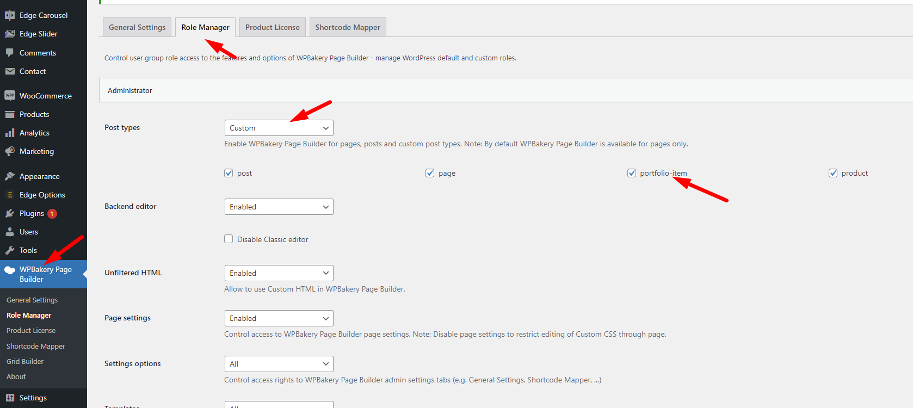913x408 pixels.
Task: Open the Page settings dropdown
Action: pyautogui.click(x=279, y=318)
